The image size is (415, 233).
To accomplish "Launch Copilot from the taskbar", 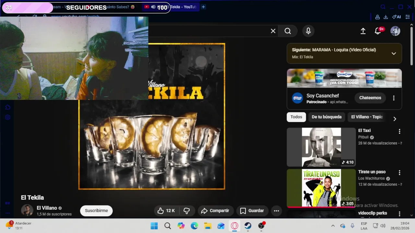I will pos(181,226).
